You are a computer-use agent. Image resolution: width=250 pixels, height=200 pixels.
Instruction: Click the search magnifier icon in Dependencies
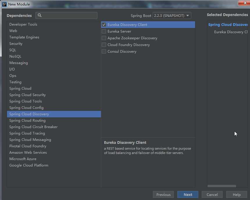point(40,15)
